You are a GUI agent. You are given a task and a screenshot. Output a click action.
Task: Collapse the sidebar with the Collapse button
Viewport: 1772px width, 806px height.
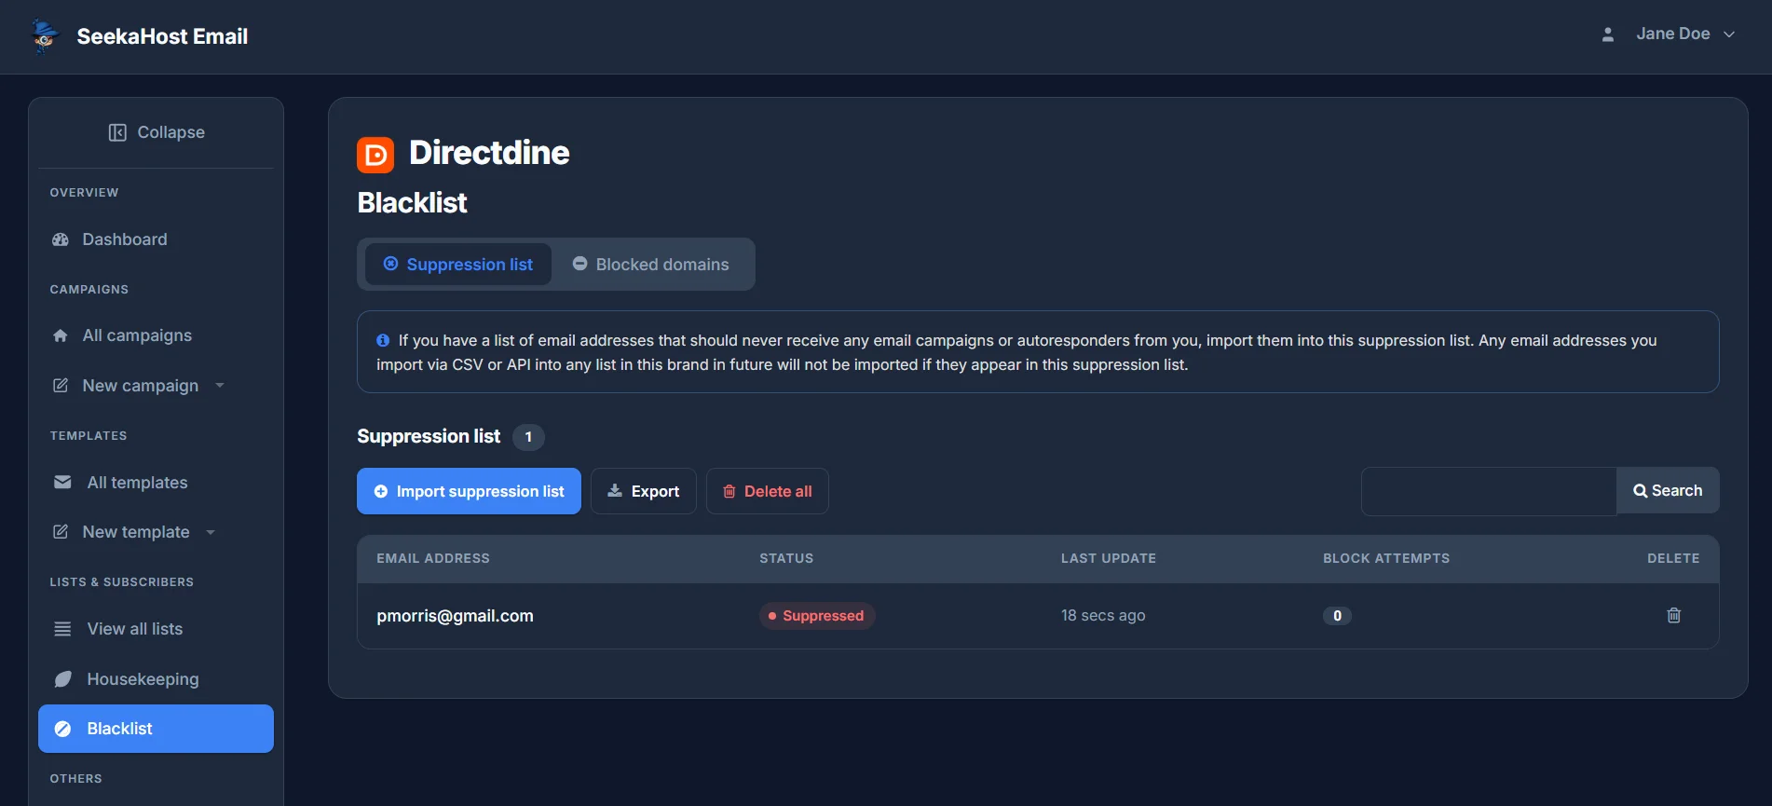(x=157, y=132)
